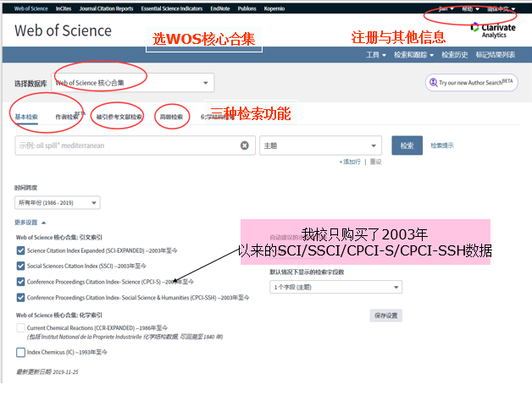532x401 pixels.
Task: Toggle the CPCI-S conference proceedings checkbox
Action: point(20,282)
